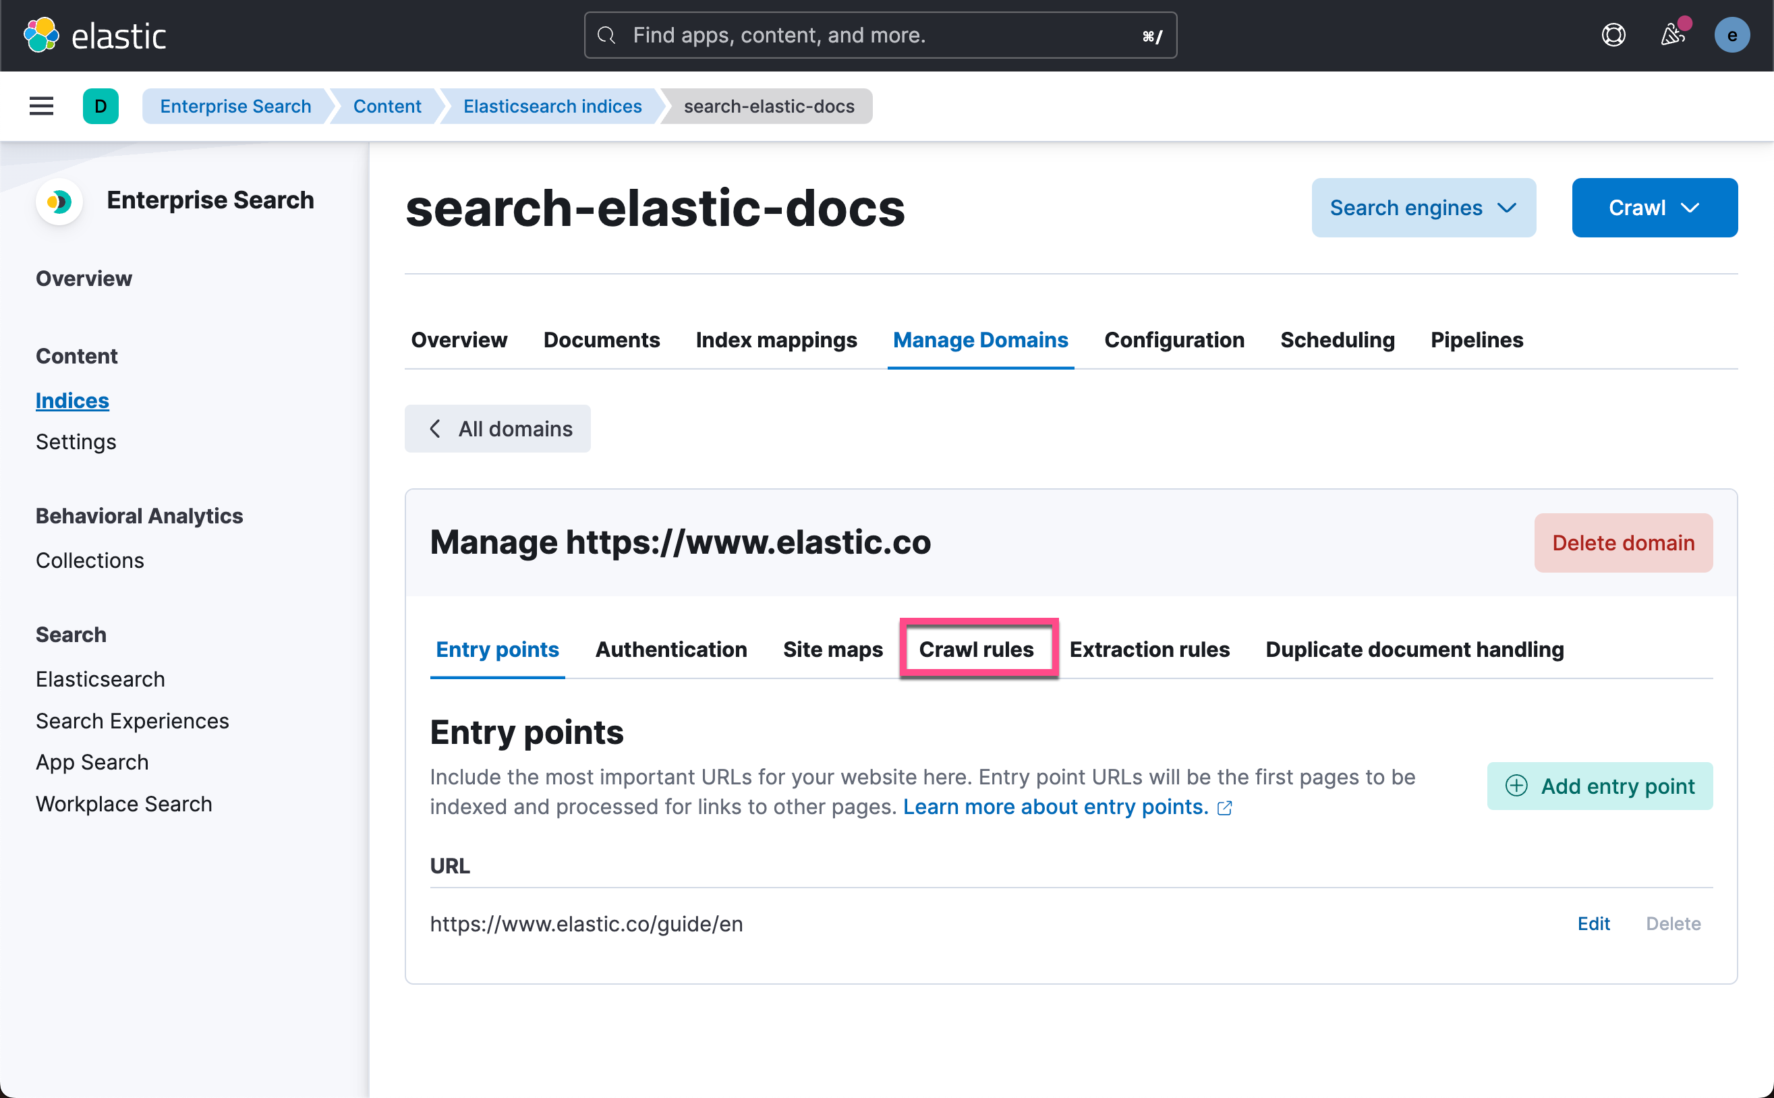Click the search-elastic-docs breadcrumb
The height and width of the screenshot is (1098, 1774).
click(x=769, y=106)
